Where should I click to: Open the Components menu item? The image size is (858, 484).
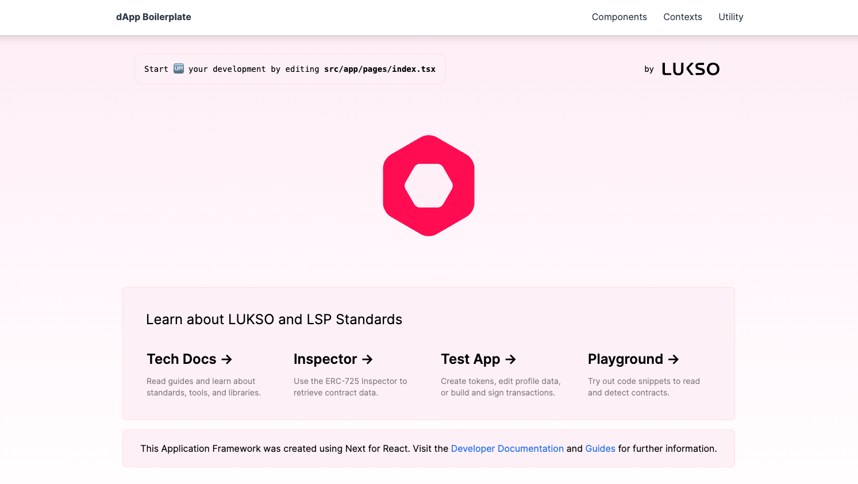click(619, 17)
